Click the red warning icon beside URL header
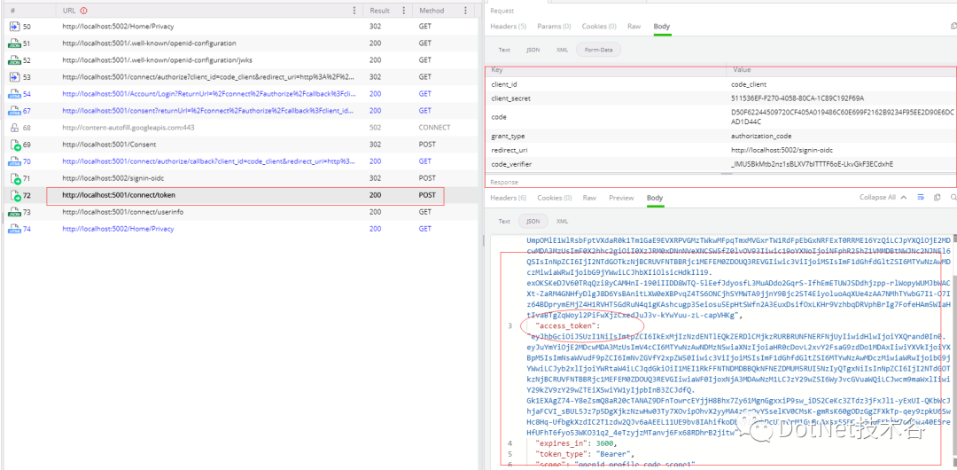 coord(83,11)
